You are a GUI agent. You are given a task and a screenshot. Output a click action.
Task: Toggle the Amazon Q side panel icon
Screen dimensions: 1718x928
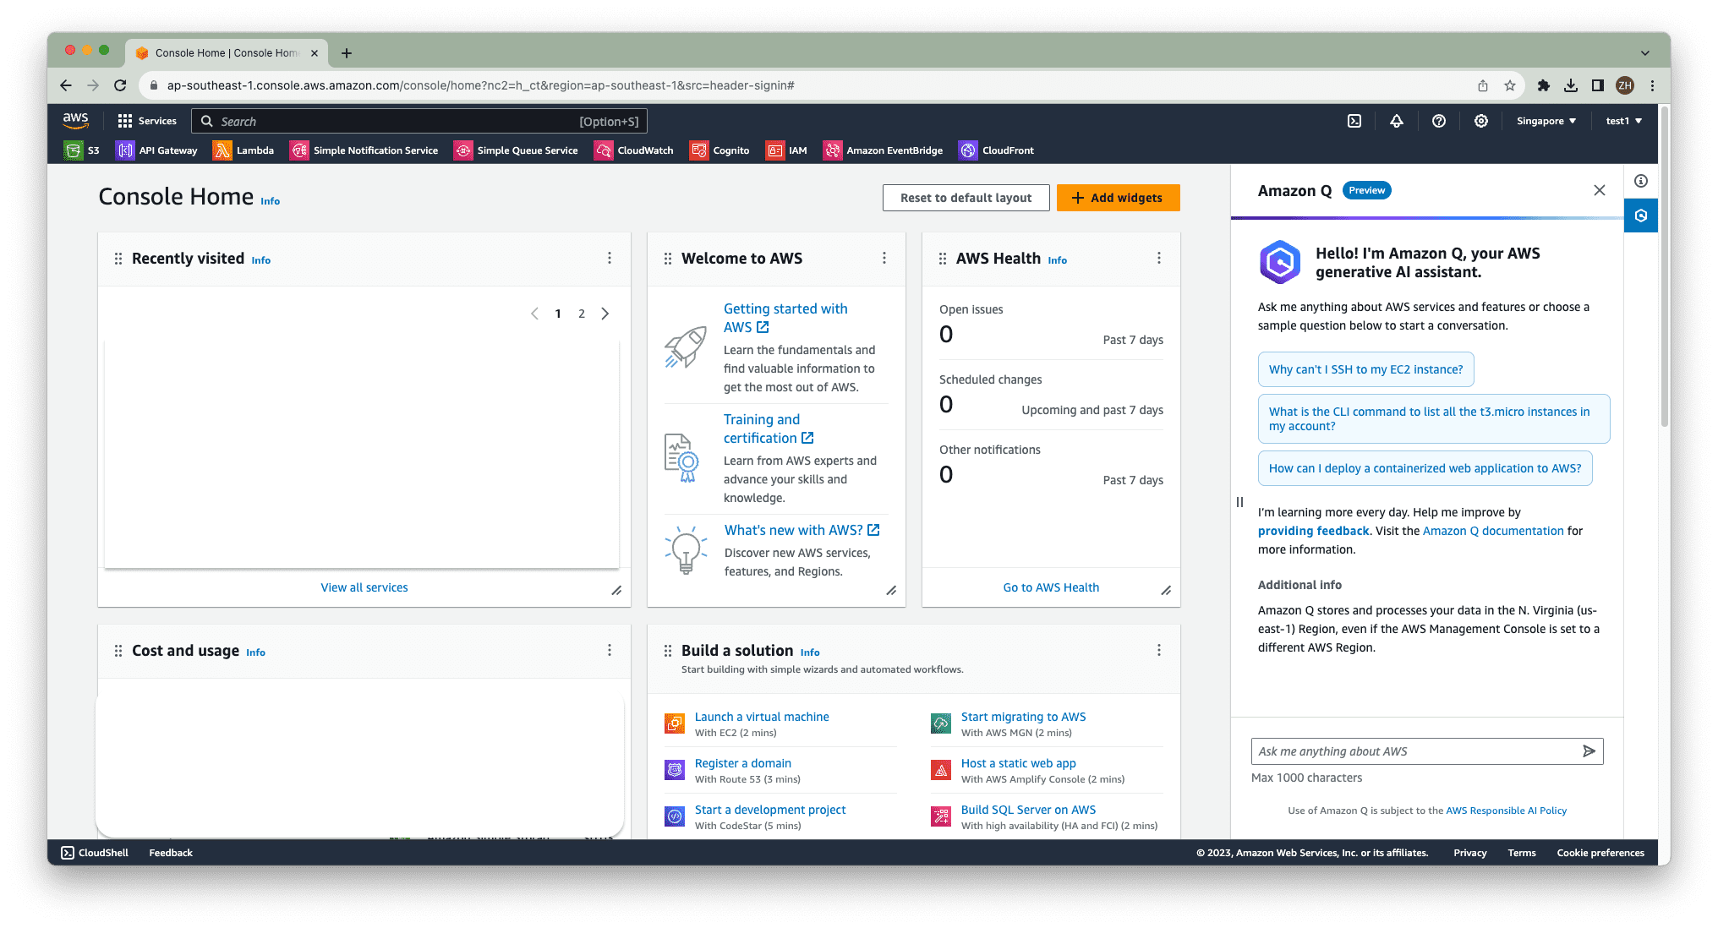coord(1641,216)
